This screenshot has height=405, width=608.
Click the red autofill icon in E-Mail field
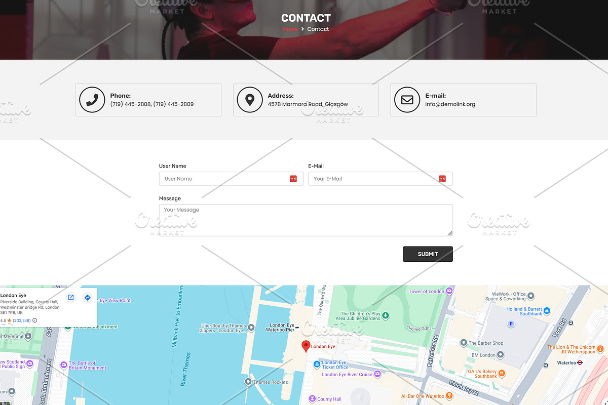(x=442, y=179)
